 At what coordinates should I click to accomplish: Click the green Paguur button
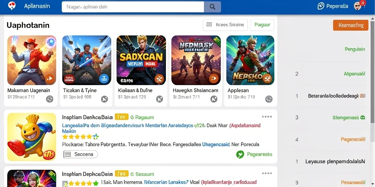click(x=262, y=25)
